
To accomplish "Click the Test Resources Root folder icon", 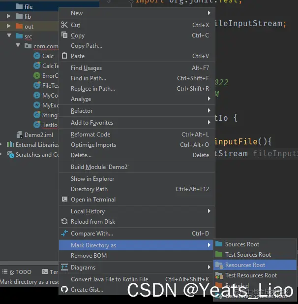I will coord(219,275).
